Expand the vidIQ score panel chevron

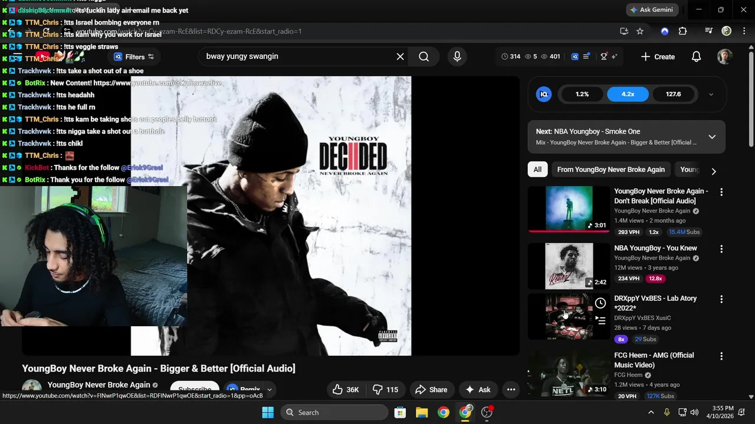[x=711, y=94]
